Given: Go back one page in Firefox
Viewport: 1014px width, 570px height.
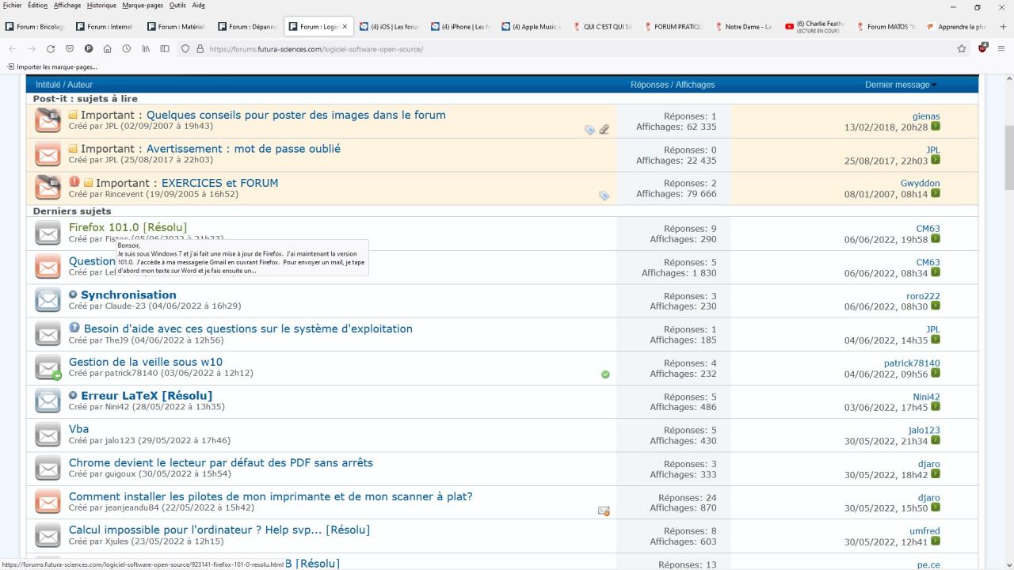Looking at the screenshot, I should (13, 49).
